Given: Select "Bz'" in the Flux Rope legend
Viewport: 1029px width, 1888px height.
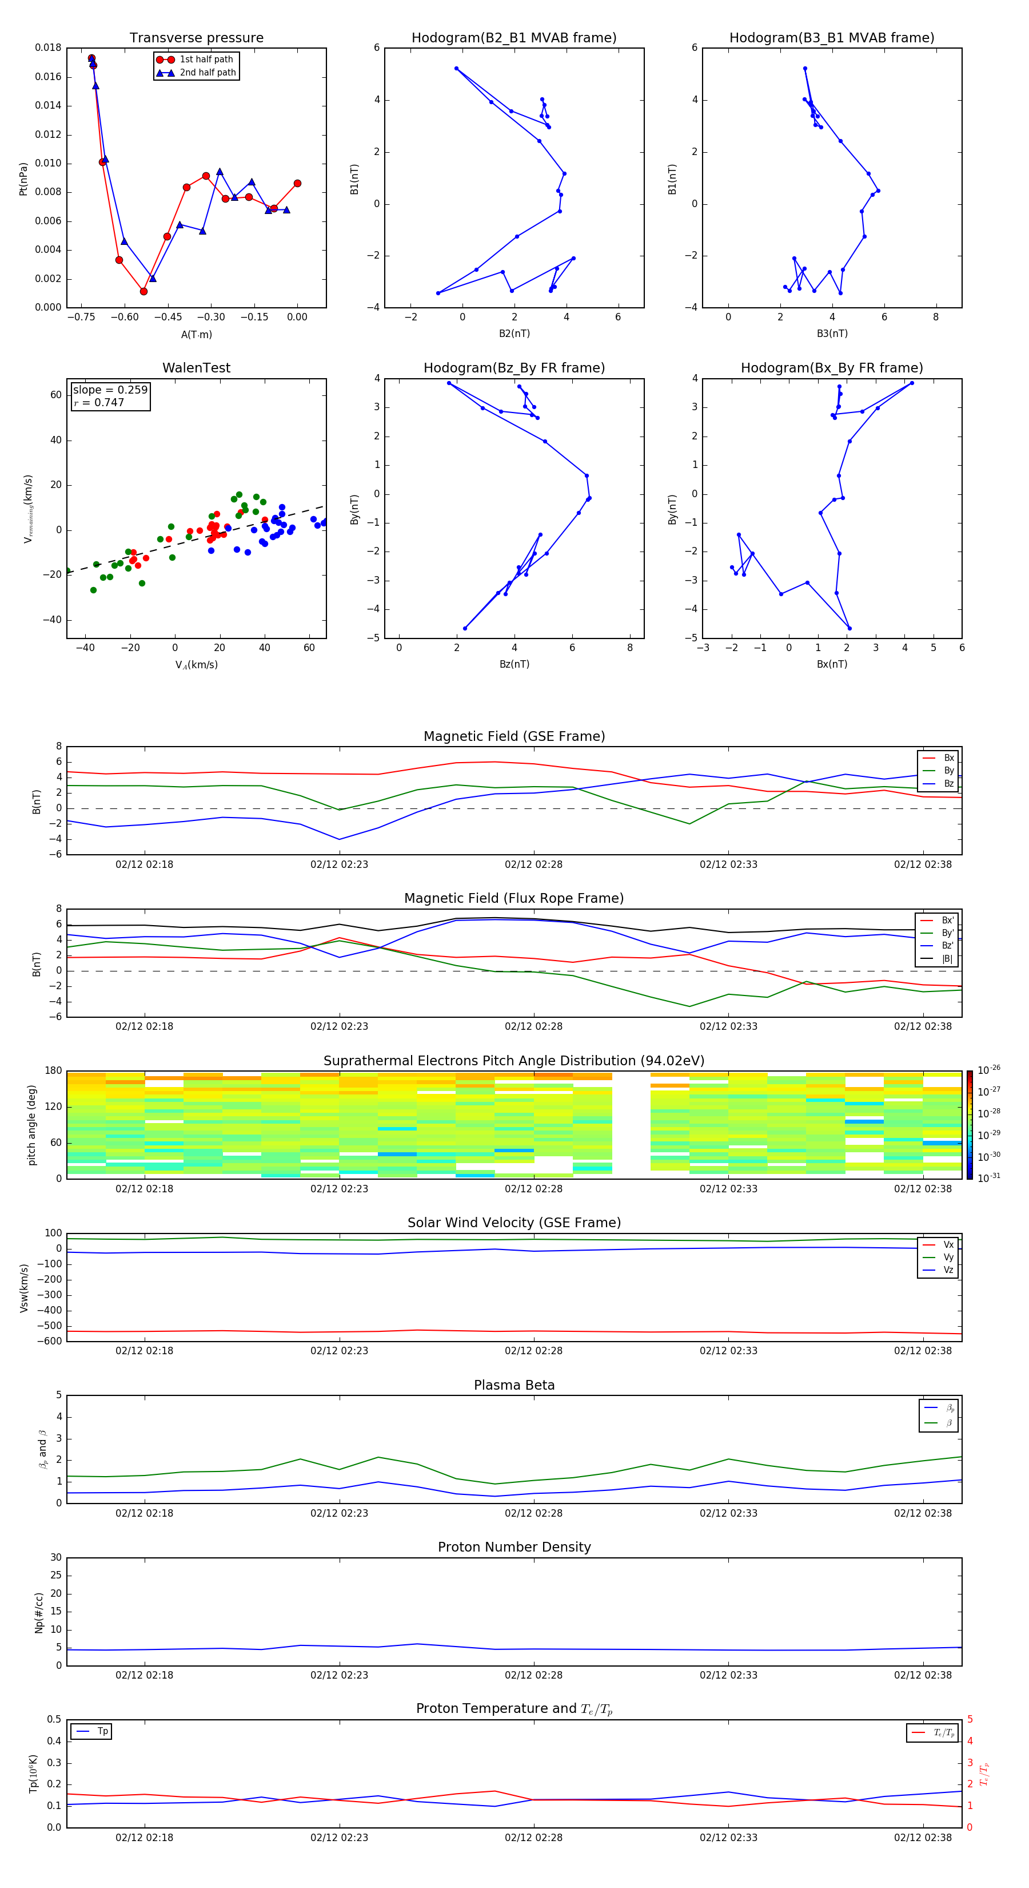Looking at the screenshot, I should 938,946.
